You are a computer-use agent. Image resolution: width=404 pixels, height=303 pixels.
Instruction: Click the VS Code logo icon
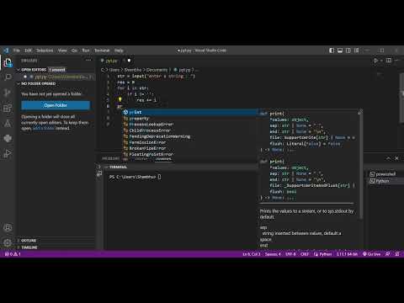(6, 50)
